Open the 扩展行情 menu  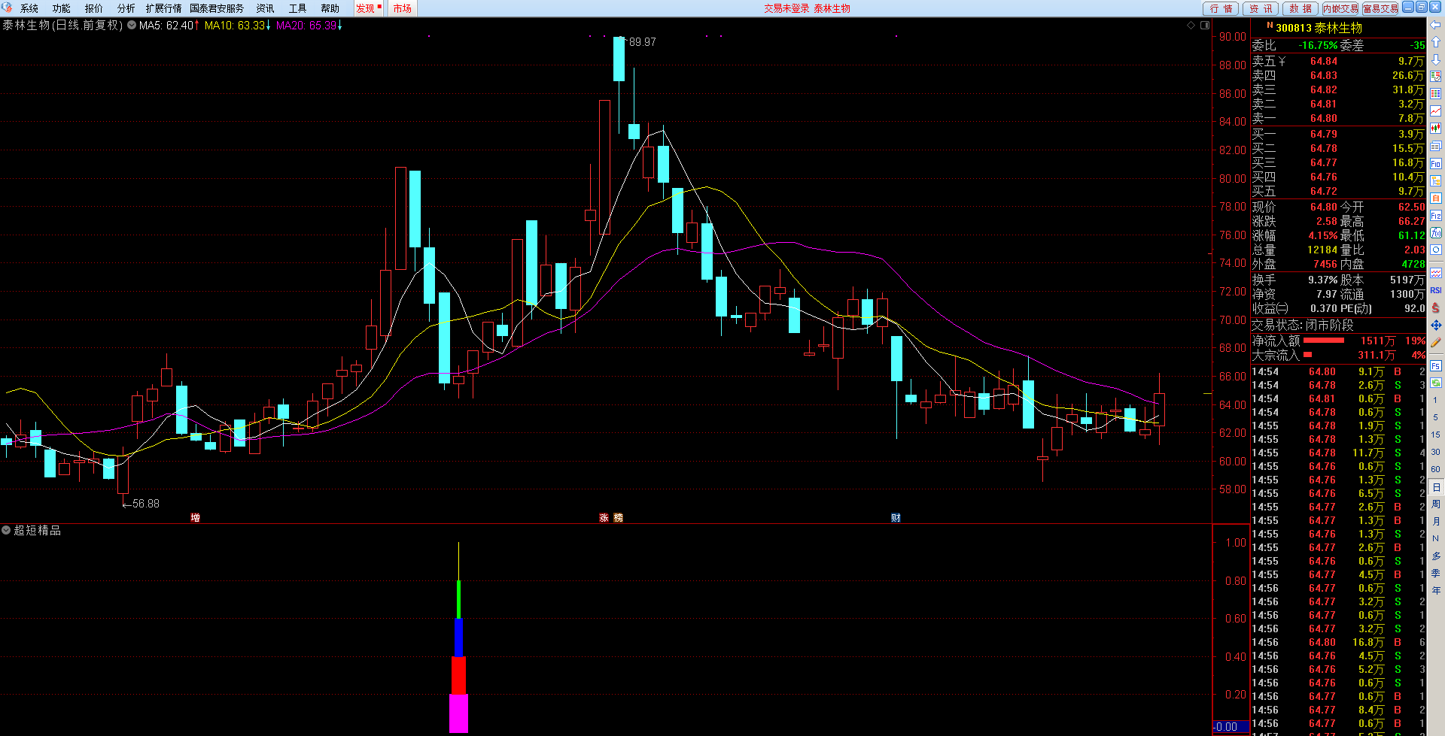click(x=163, y=8)
